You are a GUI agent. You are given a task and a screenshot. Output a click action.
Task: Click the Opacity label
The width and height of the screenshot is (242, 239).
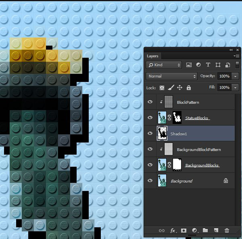point(208,76)
